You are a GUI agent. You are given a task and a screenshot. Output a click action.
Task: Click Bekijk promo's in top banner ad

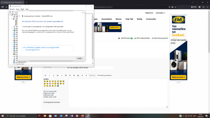pos(115,28)
